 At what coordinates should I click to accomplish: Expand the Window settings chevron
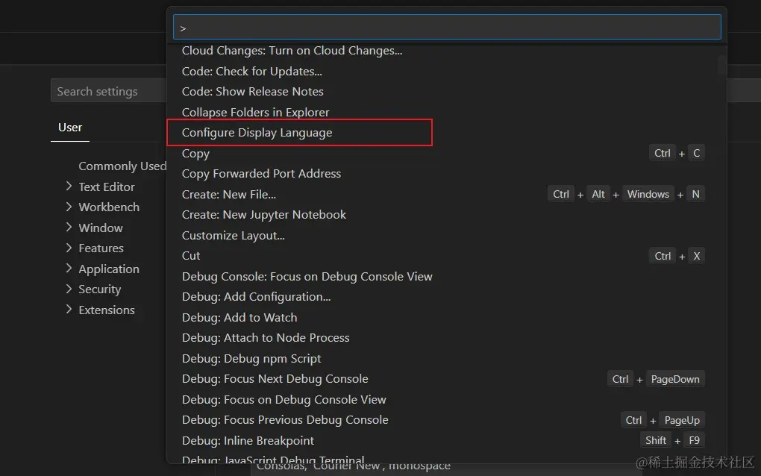pos(69,227)
